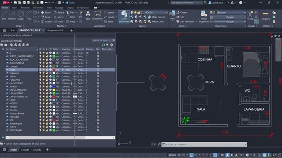This screenshot has height=158, width=282.
Task: Open the Linear dimension dropdown arrow
Action: pos(116,13)
